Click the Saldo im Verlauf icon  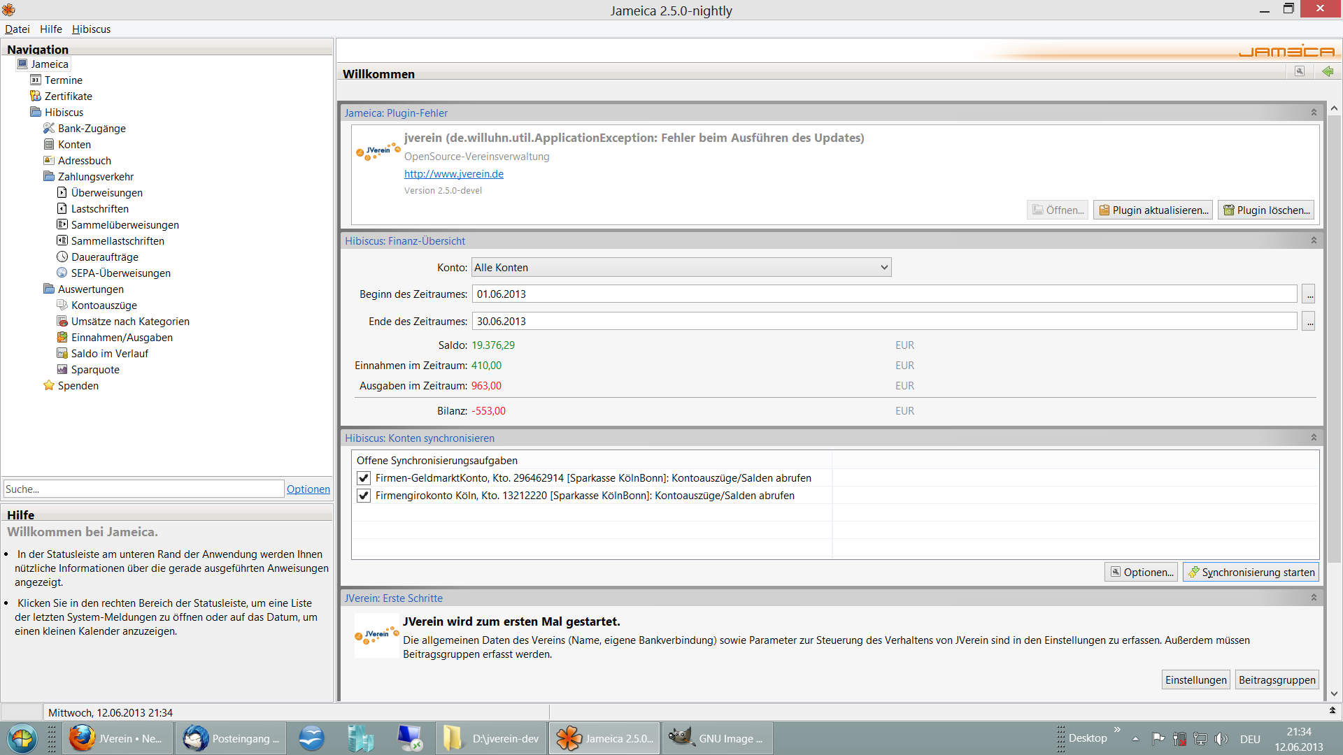[x=62, y=353]
